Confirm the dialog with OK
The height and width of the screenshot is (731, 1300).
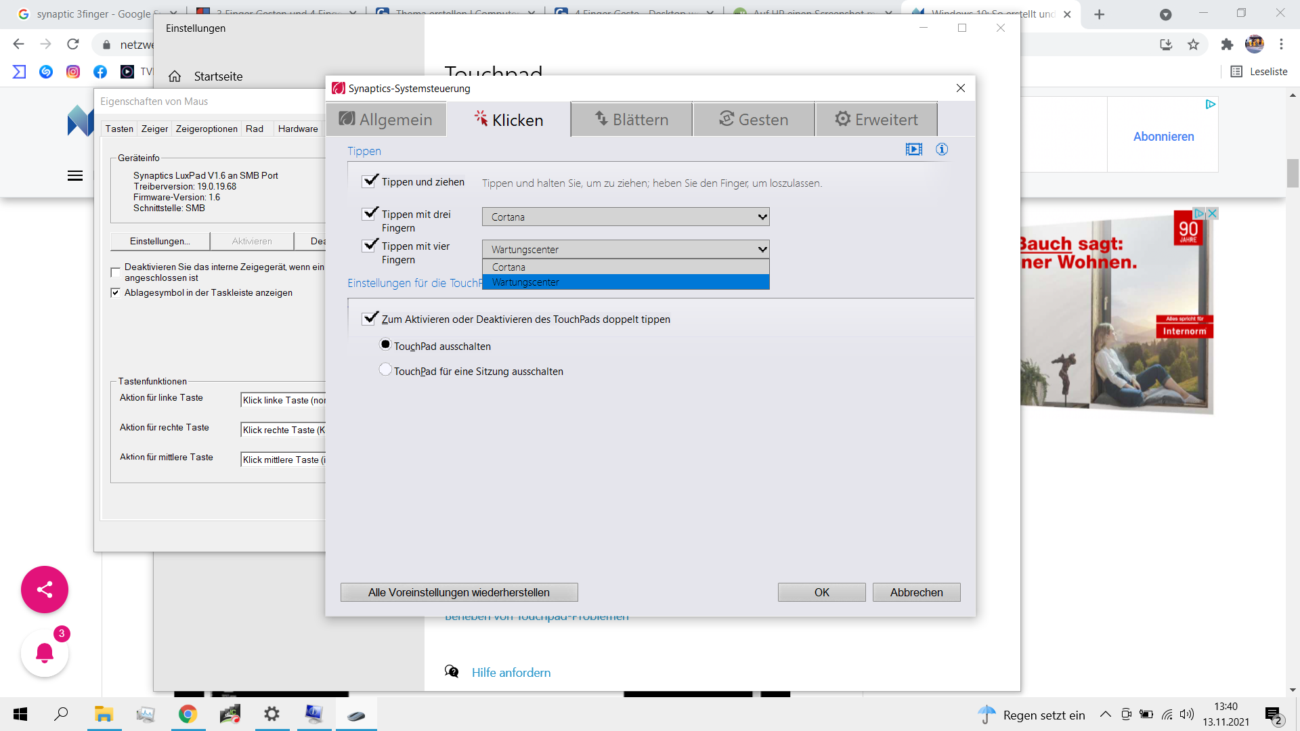click(821, 592)
